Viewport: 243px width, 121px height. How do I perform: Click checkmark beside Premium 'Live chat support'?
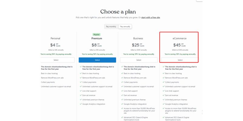point(81,91)
